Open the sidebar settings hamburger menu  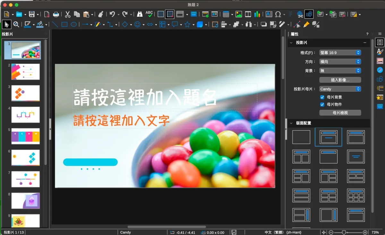click(380, 34)
